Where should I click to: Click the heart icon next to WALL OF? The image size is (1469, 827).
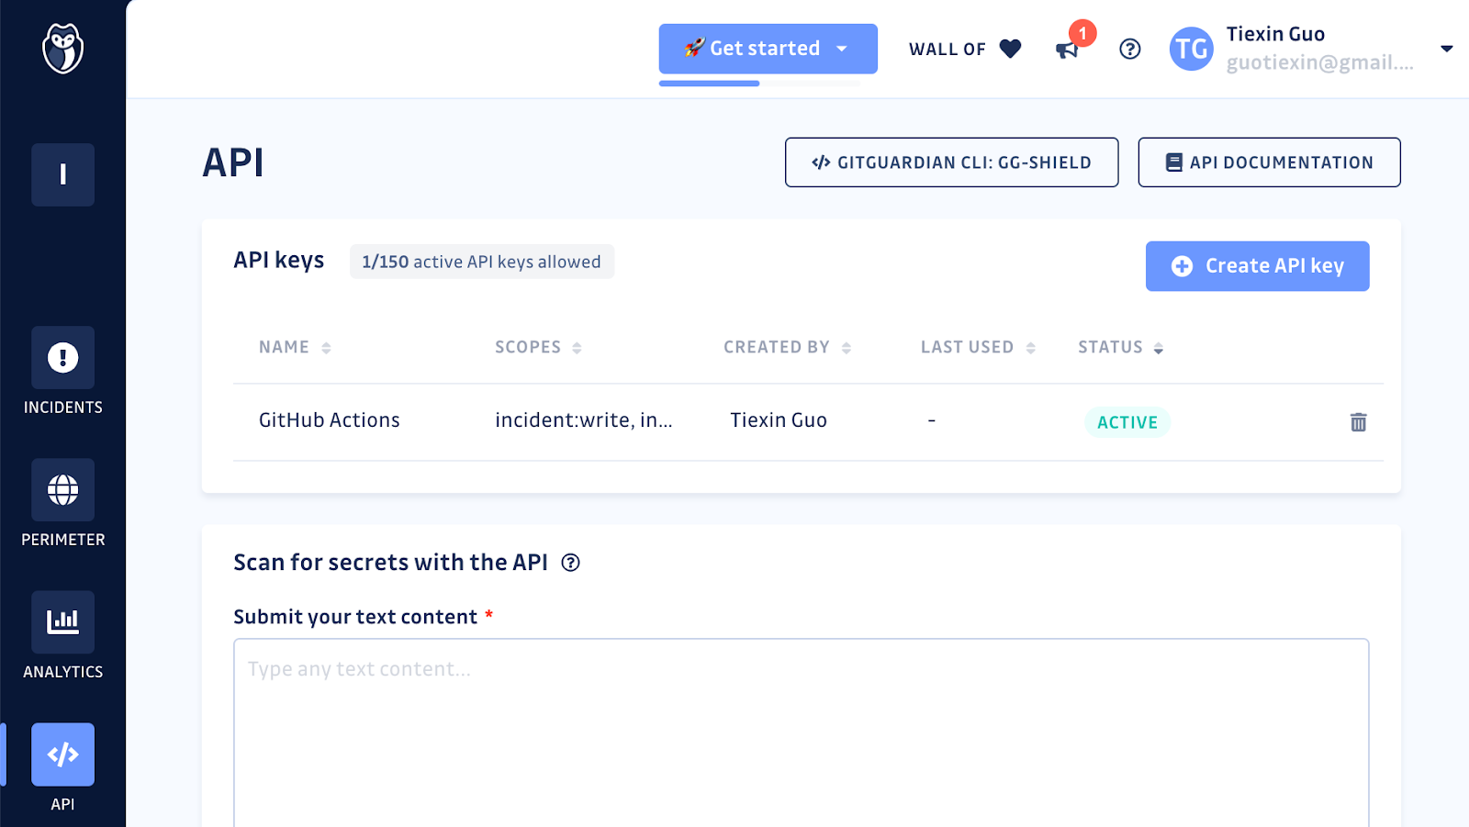[x=1009, y=49]
